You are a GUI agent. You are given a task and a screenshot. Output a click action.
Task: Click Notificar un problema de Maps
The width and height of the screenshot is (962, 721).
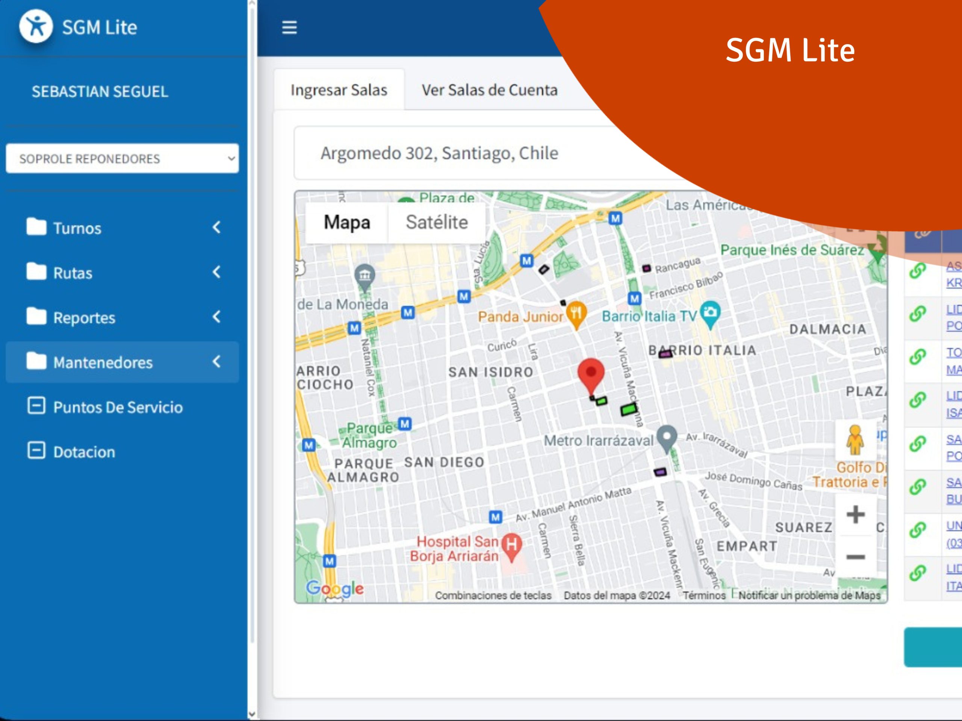point(809,596)
